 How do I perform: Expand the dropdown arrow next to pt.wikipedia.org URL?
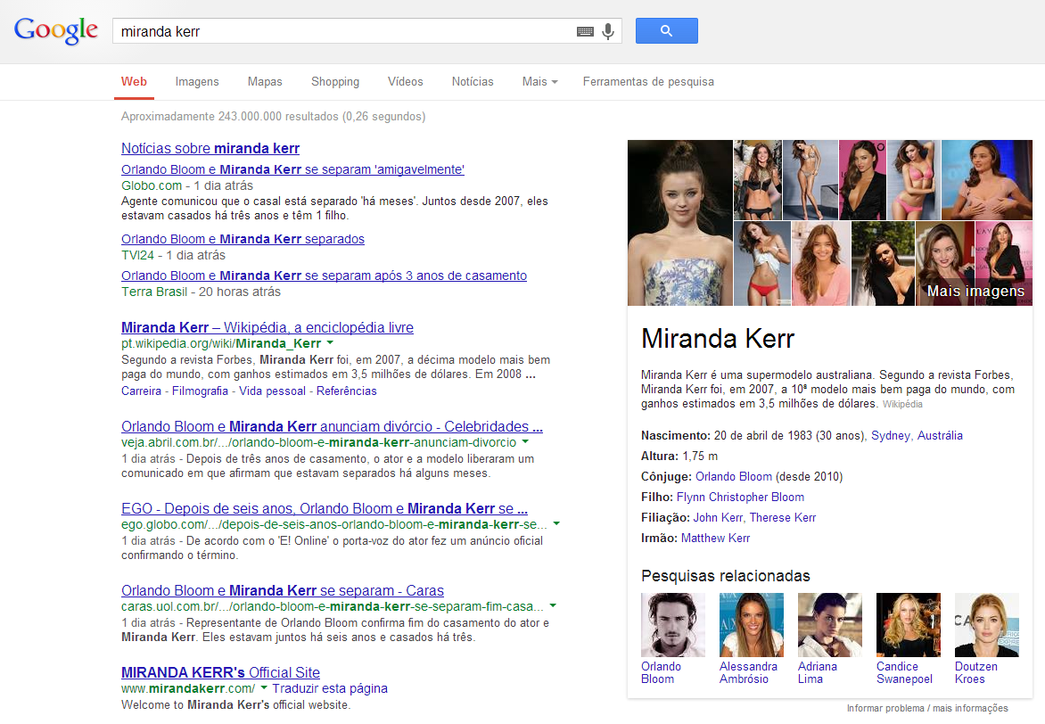[329, 342]
